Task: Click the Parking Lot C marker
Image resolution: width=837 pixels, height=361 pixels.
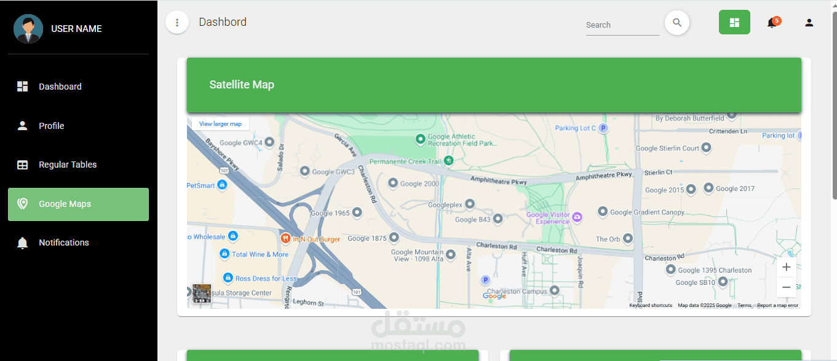Action: (604, 128)
